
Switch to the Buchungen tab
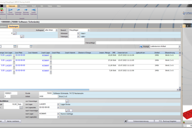(x=13, y=26)
